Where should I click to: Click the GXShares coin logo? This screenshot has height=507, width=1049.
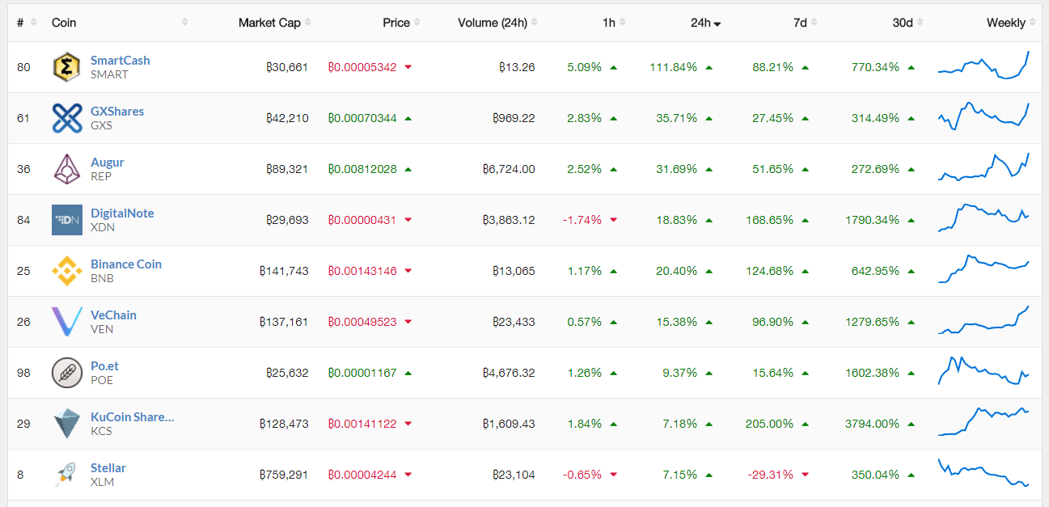(67, 118)
